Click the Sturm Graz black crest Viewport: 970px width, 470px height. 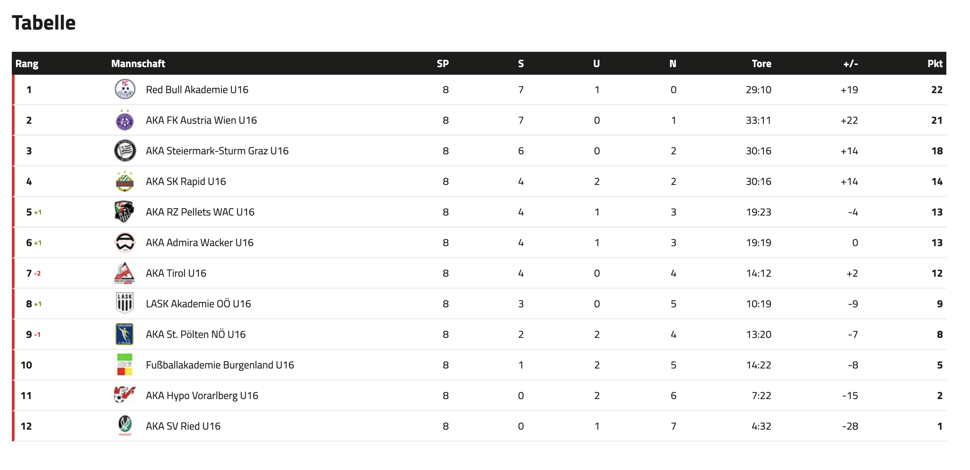(124, 151)
